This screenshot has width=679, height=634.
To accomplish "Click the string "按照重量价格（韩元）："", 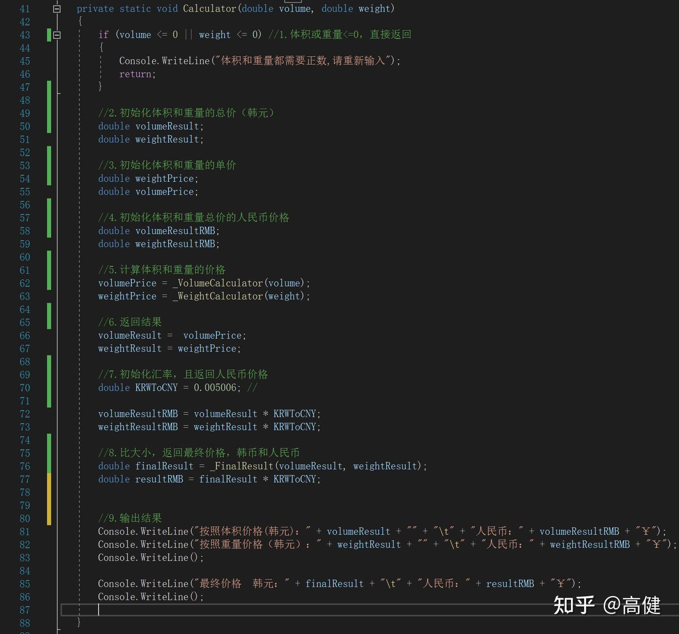I will (257, 545).
